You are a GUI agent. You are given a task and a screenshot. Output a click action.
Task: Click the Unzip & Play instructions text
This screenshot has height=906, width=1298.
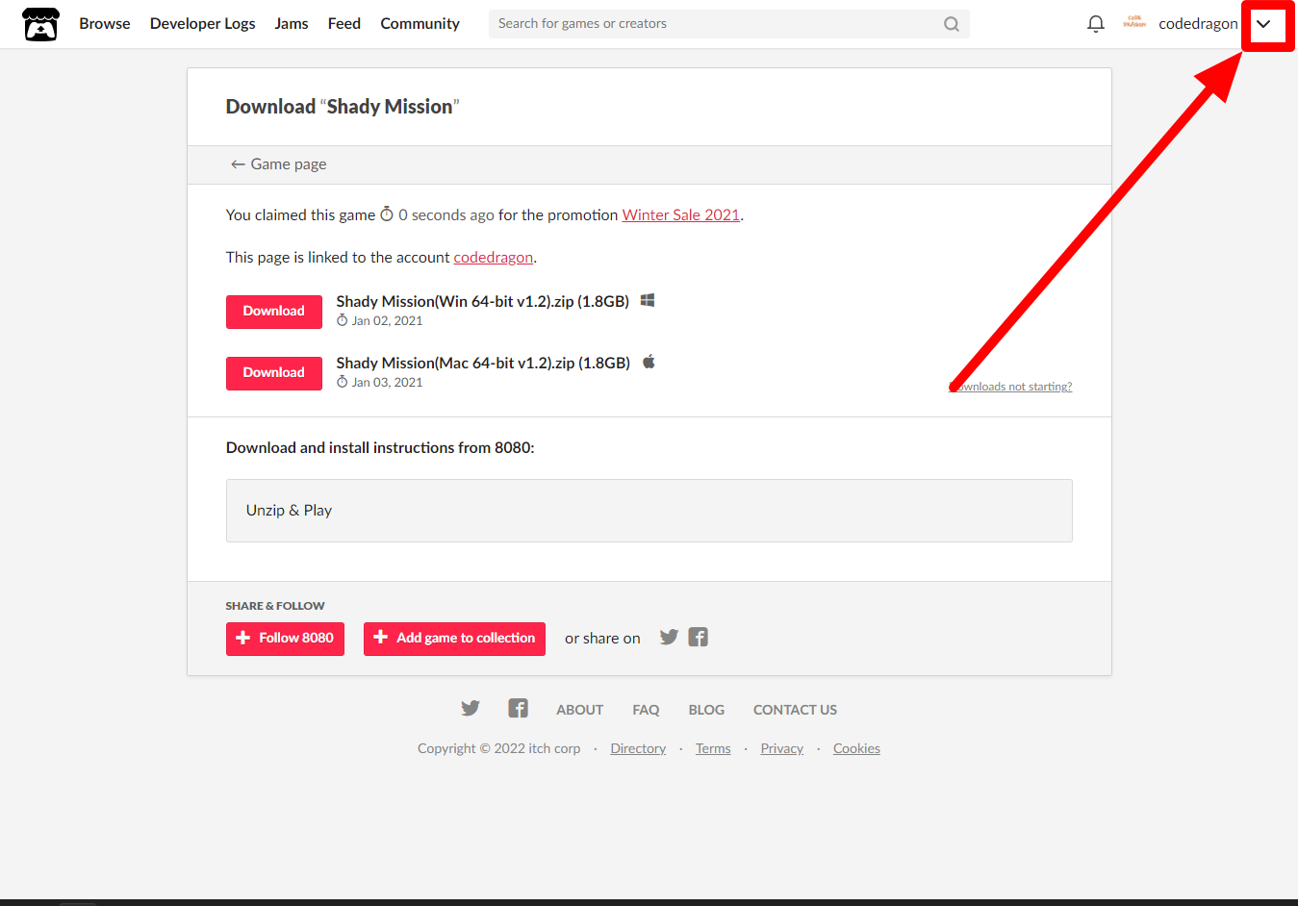point(289,511)
